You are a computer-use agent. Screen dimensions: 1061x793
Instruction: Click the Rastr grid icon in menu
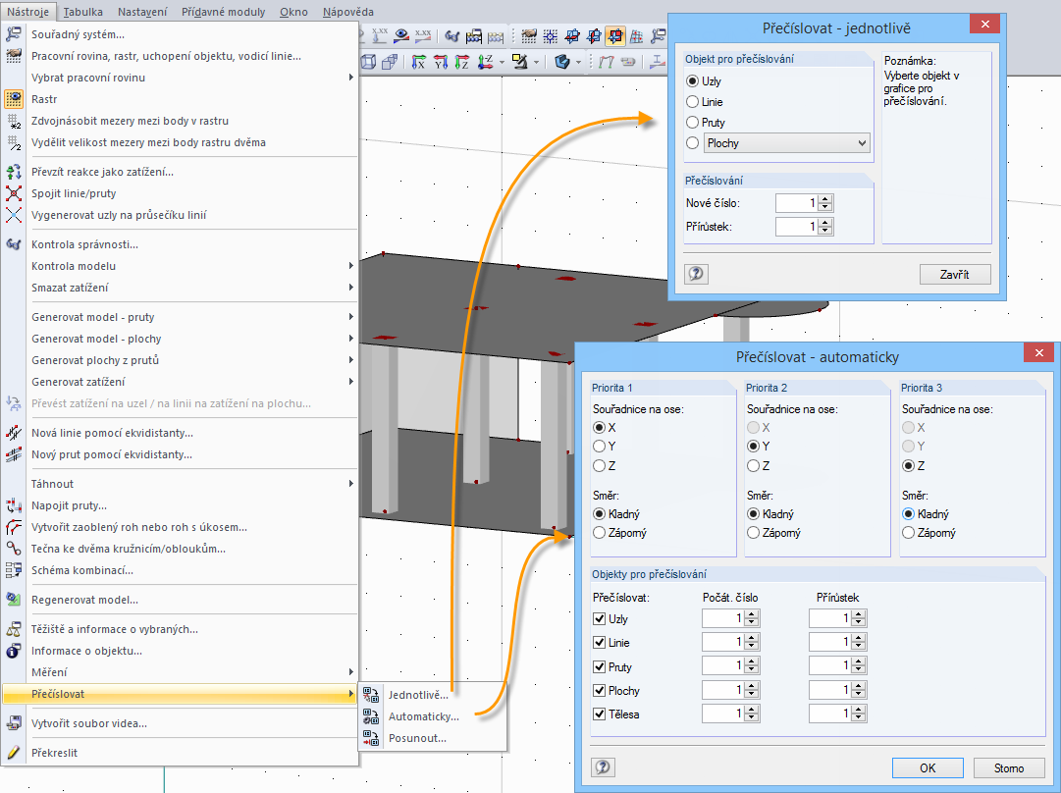14,99
